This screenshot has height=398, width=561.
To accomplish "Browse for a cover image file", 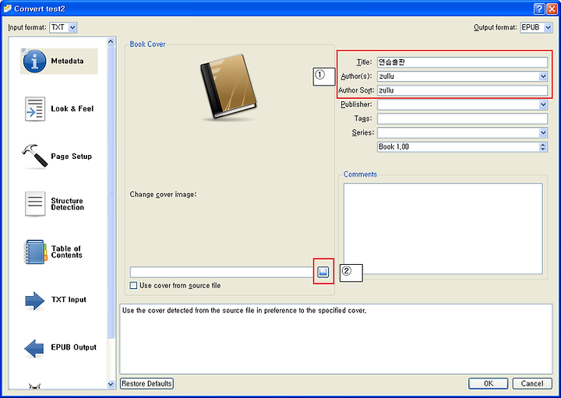I will [323, 272].
